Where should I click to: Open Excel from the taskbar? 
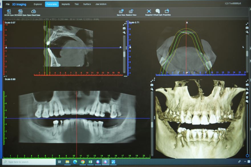(90, 162)
